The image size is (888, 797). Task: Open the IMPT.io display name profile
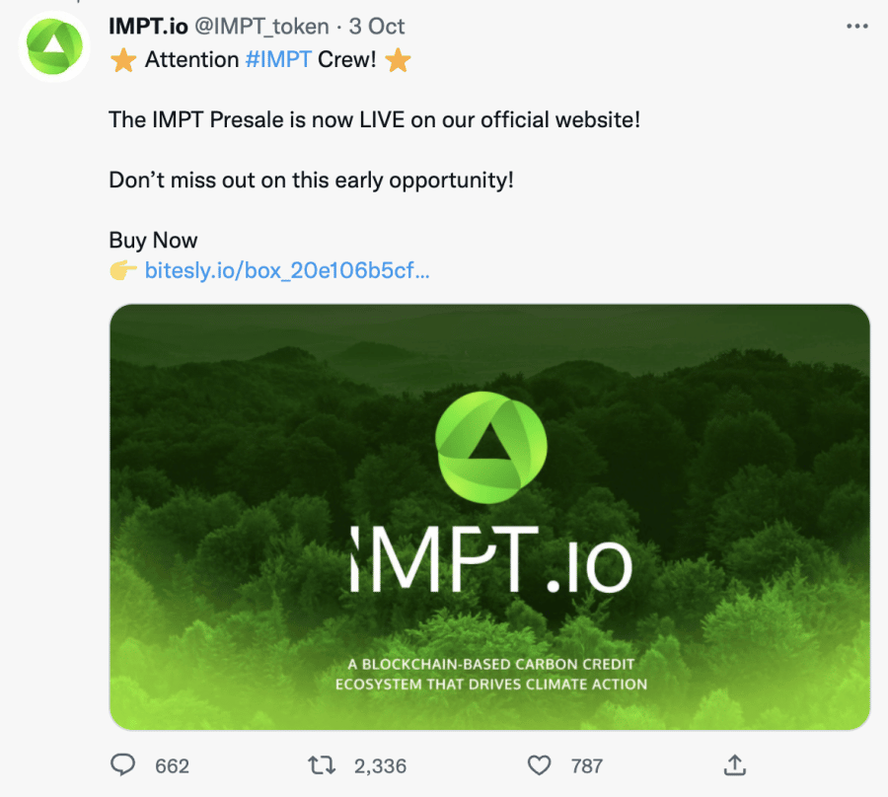[x=148, y=27]
